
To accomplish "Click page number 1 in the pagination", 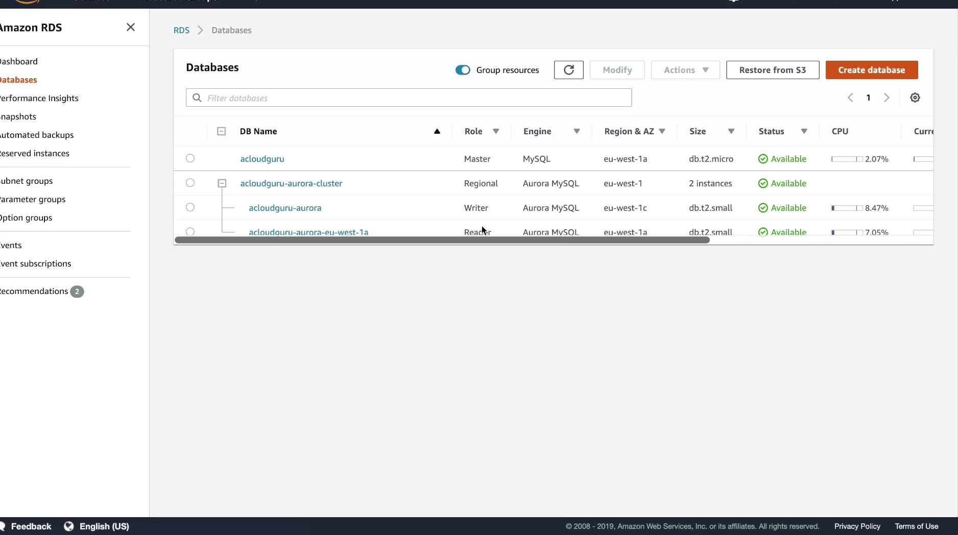I will coord(868,98).
